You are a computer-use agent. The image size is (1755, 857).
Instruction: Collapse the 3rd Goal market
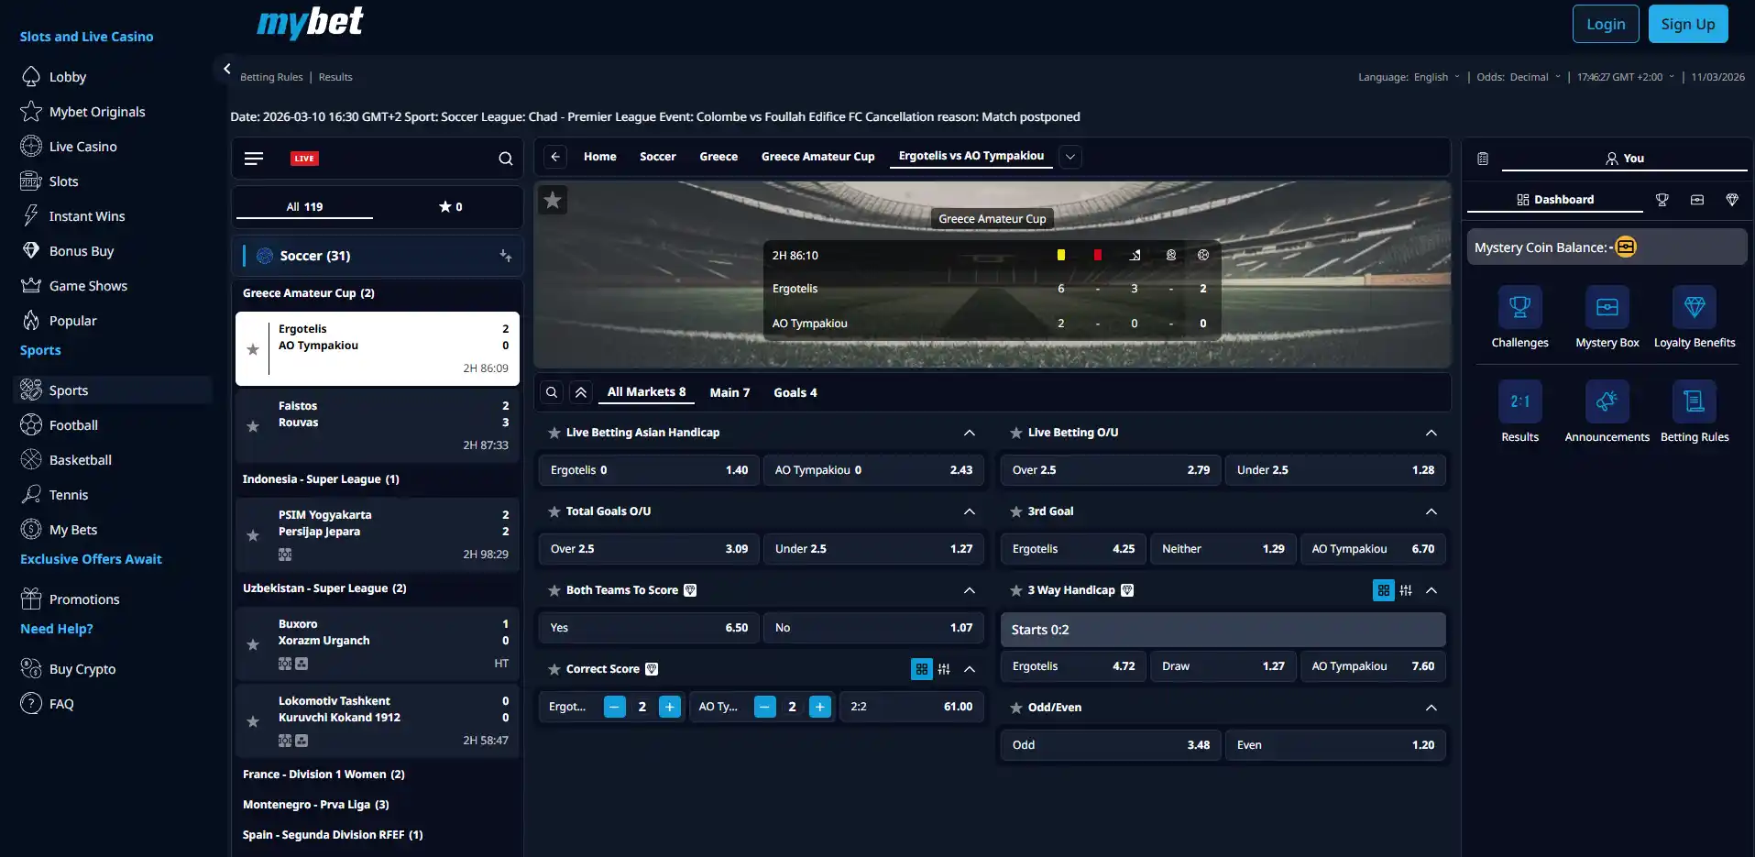(x=1431, y=511)
